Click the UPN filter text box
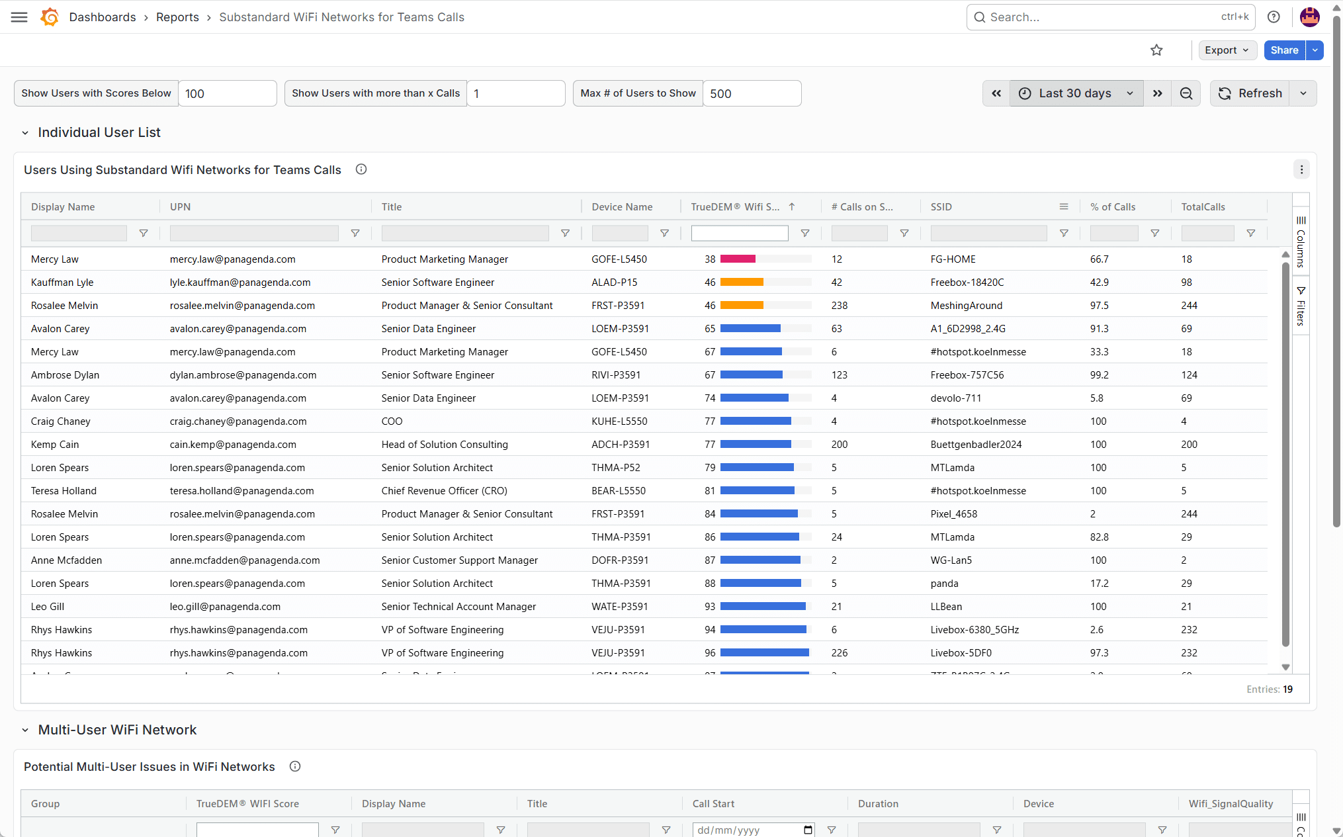This screenshot has height=837, width=1343. [254, 233]
